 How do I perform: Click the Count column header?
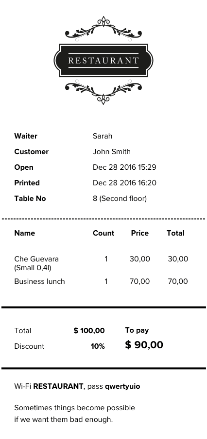[103, 233]
